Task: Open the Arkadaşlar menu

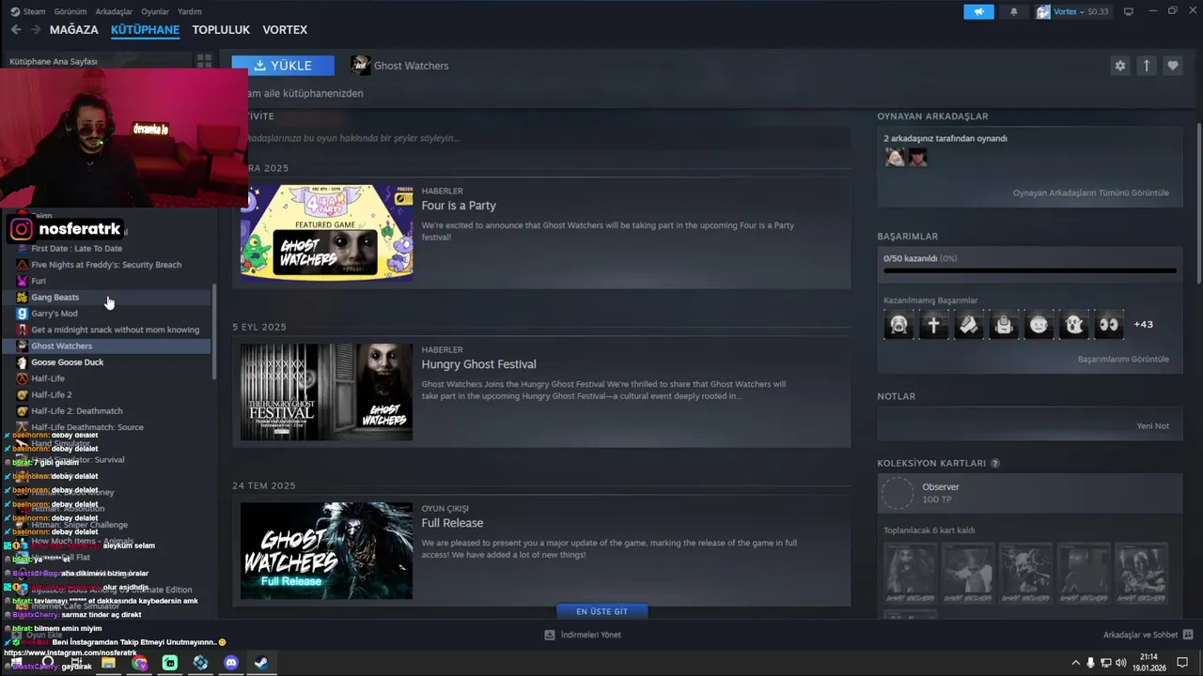Action: pos(114,11)
